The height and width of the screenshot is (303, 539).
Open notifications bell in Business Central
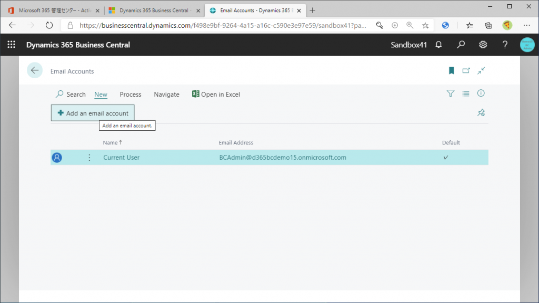(438, 45)
